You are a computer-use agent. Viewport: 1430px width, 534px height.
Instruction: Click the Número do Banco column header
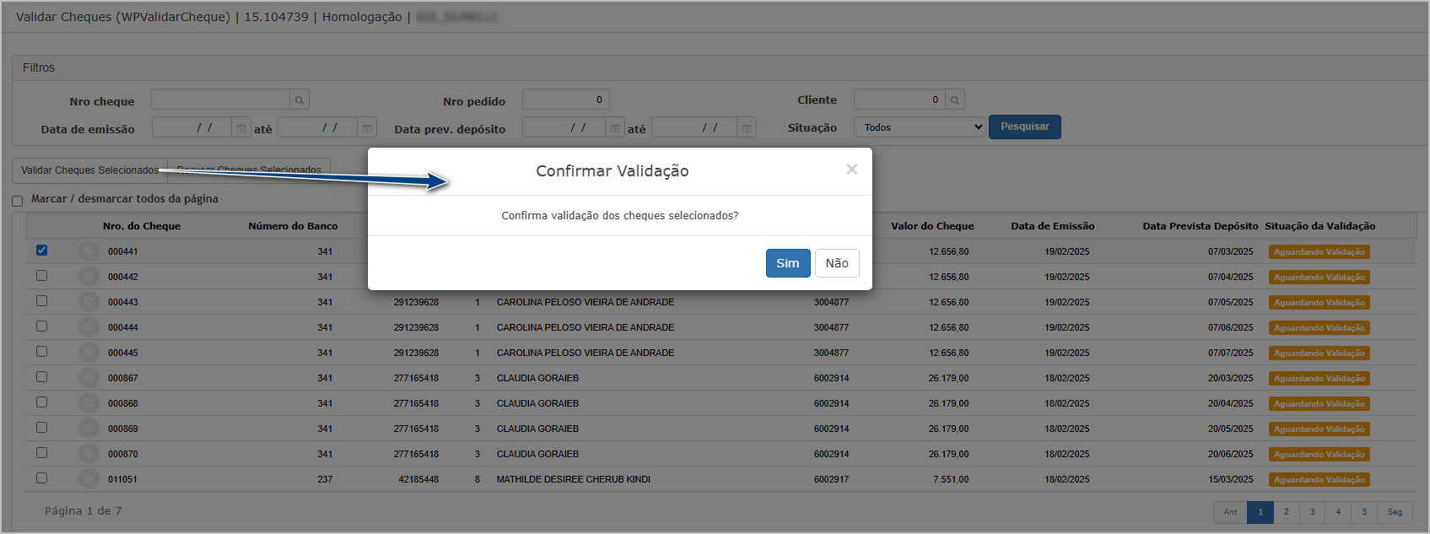pos(293,226)
